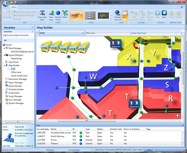Click the Position Lock icon
187x153 pixels.
pyautogui.click(x=171, y=14)
